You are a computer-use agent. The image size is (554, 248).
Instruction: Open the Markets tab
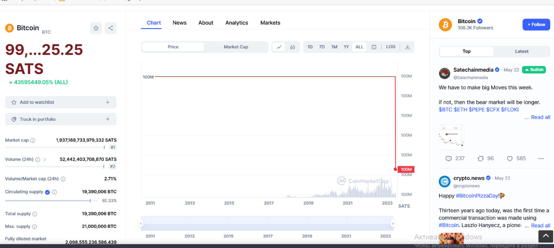[x=270, y=23]
